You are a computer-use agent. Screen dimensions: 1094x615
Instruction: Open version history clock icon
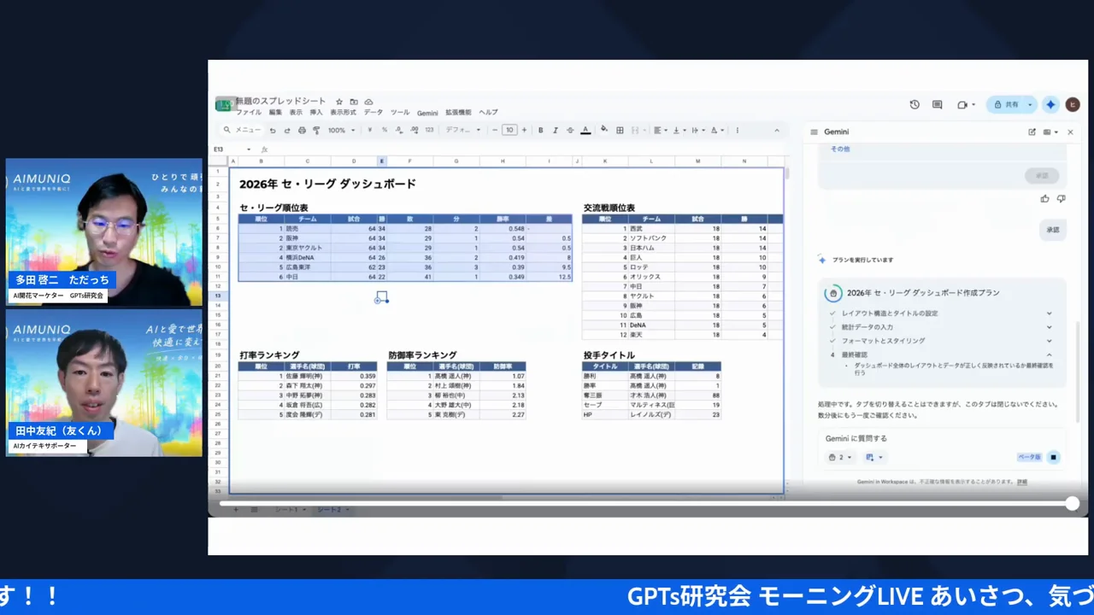915,104
